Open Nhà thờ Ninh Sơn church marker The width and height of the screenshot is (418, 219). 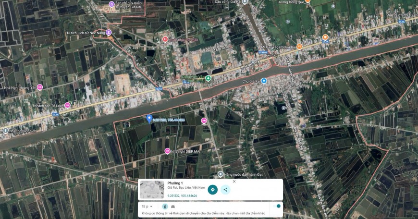5,131
